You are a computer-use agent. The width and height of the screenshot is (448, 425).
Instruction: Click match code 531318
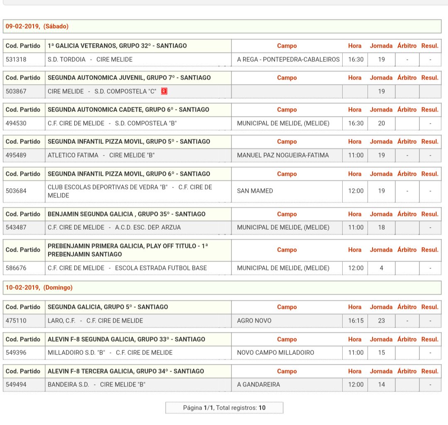(16, 59)
